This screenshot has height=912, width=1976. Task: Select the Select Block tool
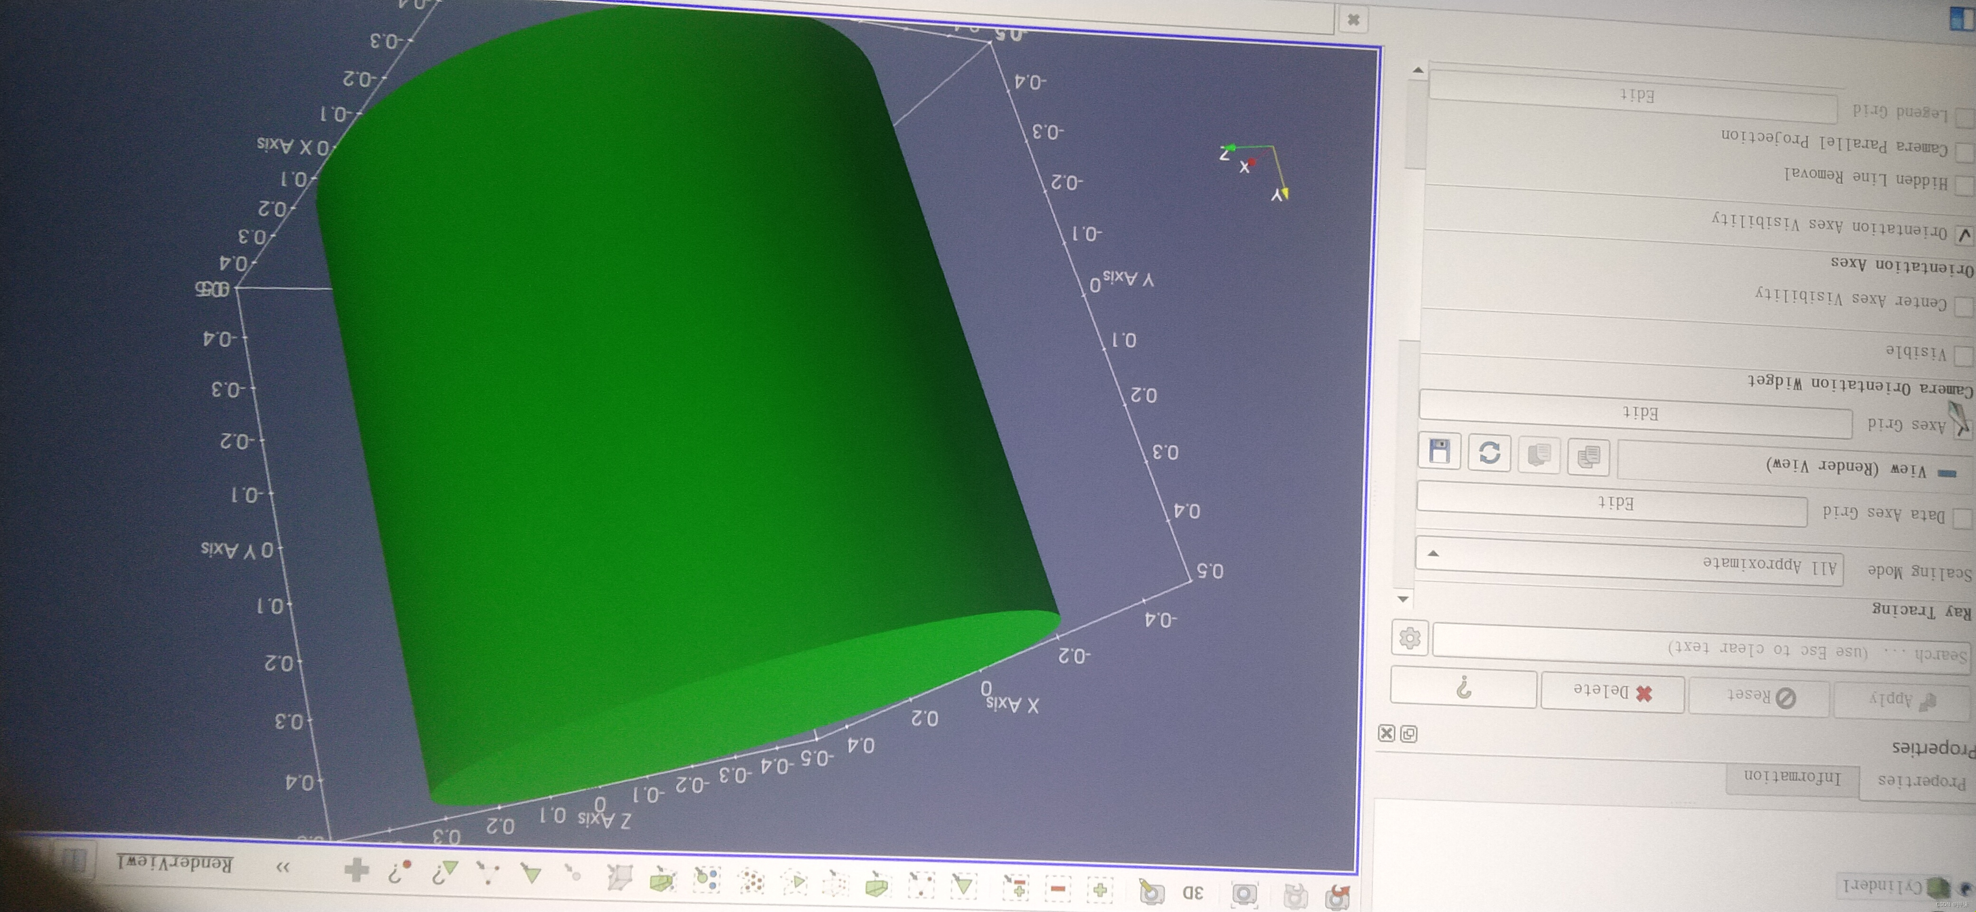click(x=706, y=880)
